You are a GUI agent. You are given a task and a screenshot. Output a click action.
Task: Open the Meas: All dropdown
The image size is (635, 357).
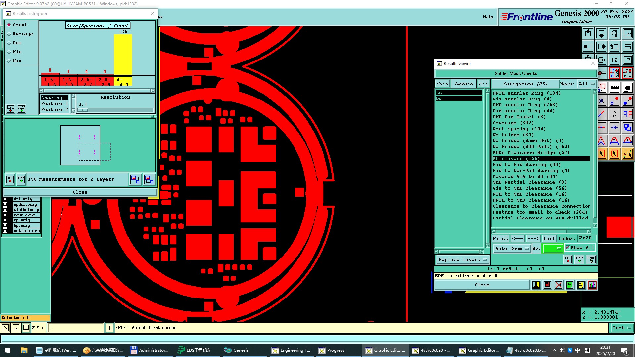pos(587,84)
